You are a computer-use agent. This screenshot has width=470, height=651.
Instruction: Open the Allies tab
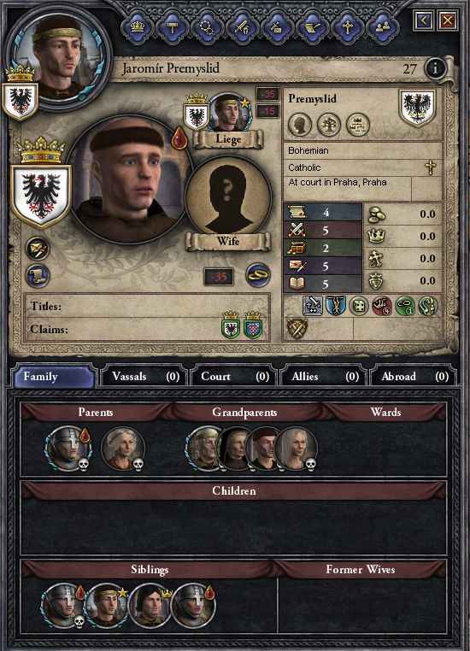click(323, 377)
